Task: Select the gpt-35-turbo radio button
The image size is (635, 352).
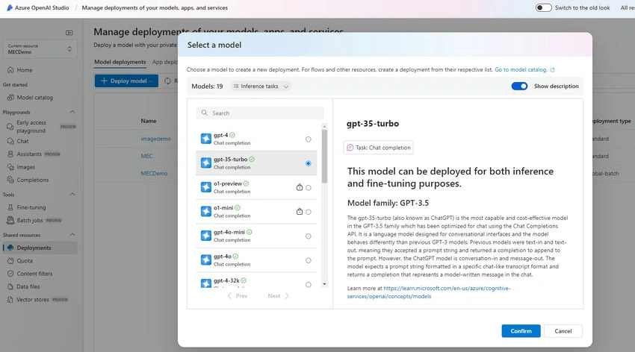Action: click(x=309, y=163)
